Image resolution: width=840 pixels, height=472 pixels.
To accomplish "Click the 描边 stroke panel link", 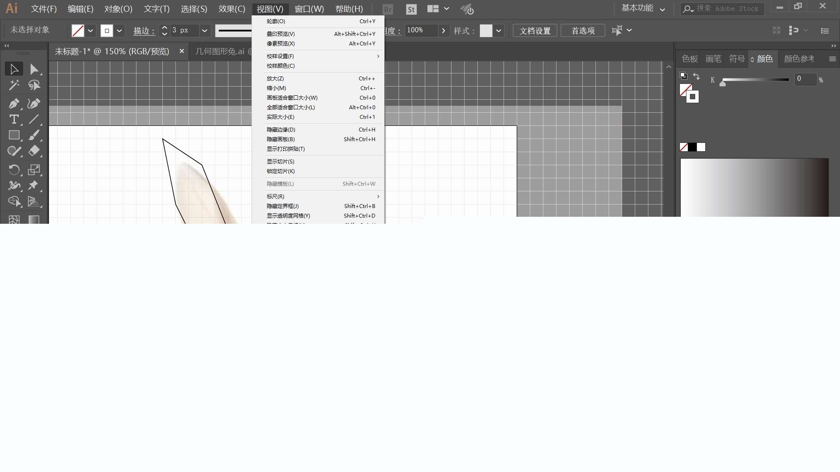I will click(144, 31).
